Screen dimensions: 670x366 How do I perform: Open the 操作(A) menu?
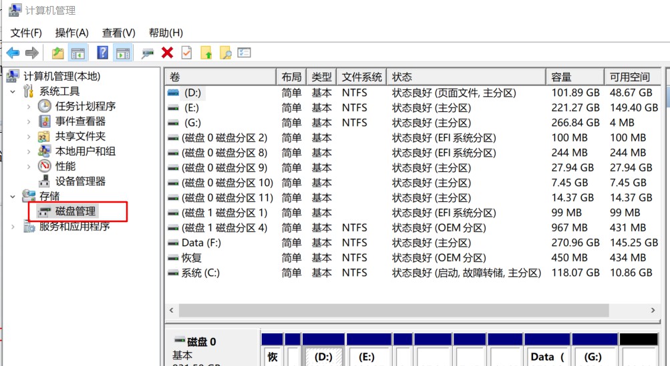tap(71, 33)
